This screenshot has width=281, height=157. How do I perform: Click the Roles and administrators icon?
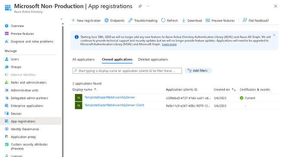click(6, 82)
